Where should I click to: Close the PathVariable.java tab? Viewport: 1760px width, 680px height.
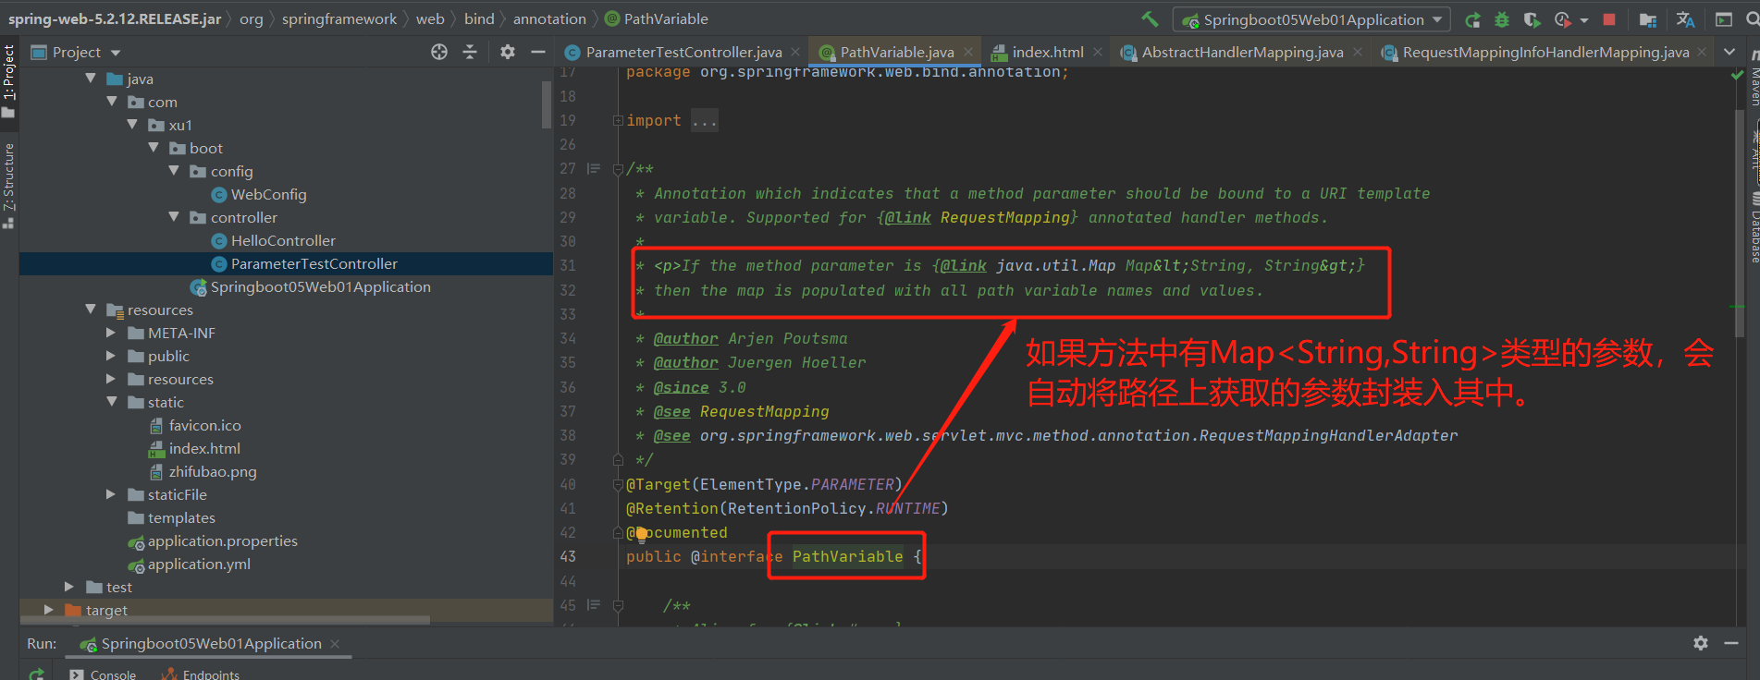(x=968, y=53)
